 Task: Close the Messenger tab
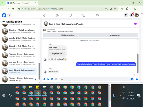(x=36, y=3)
